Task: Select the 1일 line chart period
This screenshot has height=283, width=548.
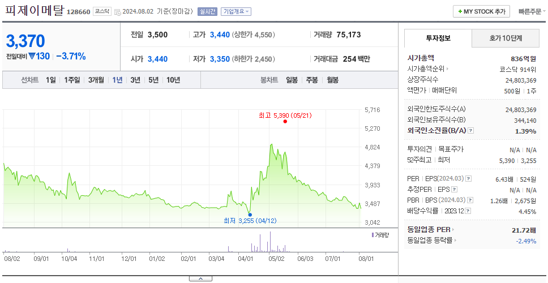Action: [x=51, y=80]
